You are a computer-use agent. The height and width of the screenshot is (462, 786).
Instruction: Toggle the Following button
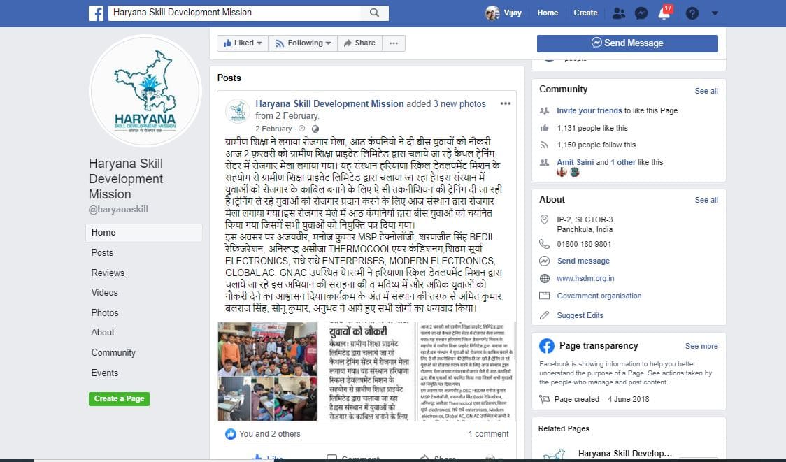pyautogui.click(x=303, y=43)
